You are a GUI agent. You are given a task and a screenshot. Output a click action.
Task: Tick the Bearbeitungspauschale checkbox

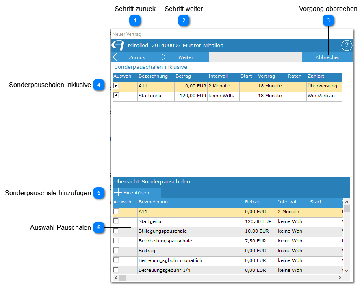[116, 240]
